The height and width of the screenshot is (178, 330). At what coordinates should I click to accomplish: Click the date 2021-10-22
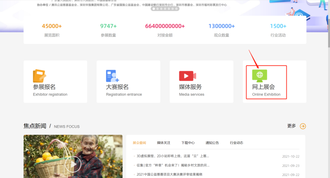click(291, 157)
